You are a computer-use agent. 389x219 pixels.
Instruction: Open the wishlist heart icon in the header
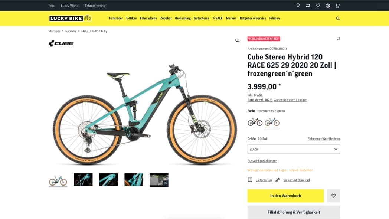point(318,6)
